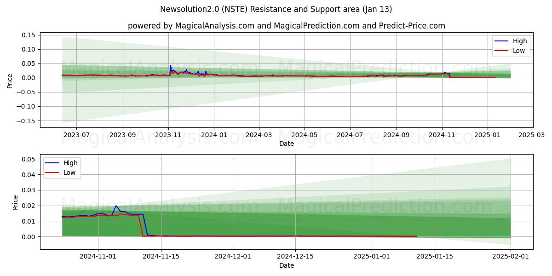Click the '2024-11' month tick label

[x=442, y=135]
